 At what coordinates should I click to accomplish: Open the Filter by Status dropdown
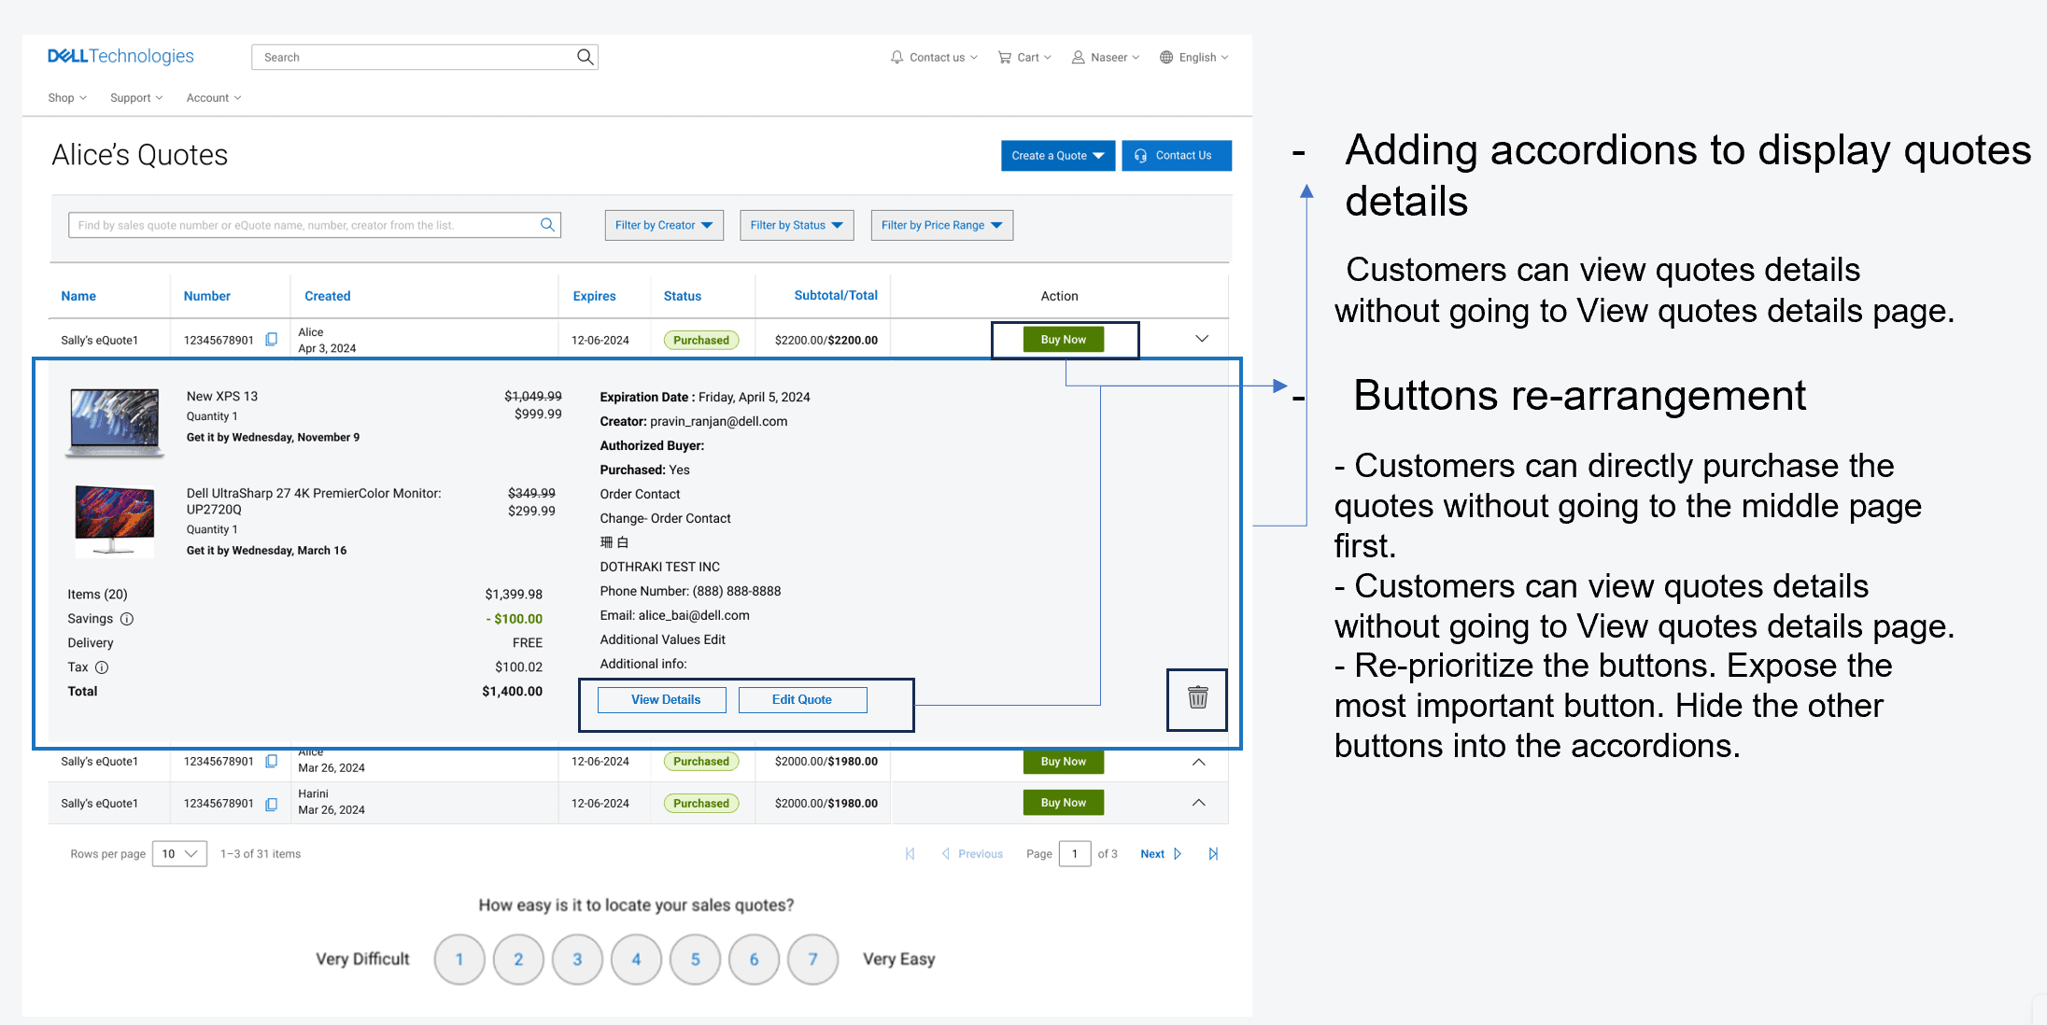[x=797, y=225]
